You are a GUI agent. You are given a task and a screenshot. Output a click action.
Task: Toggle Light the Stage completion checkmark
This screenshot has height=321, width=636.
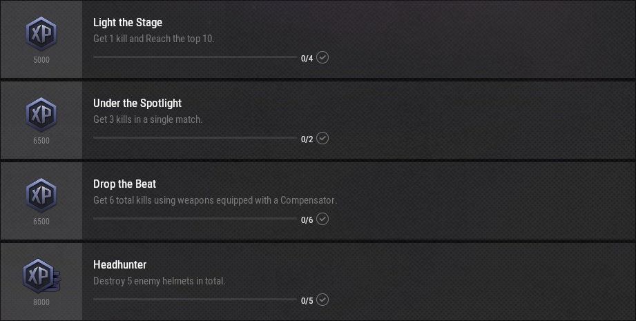click(x=322, y=57)
